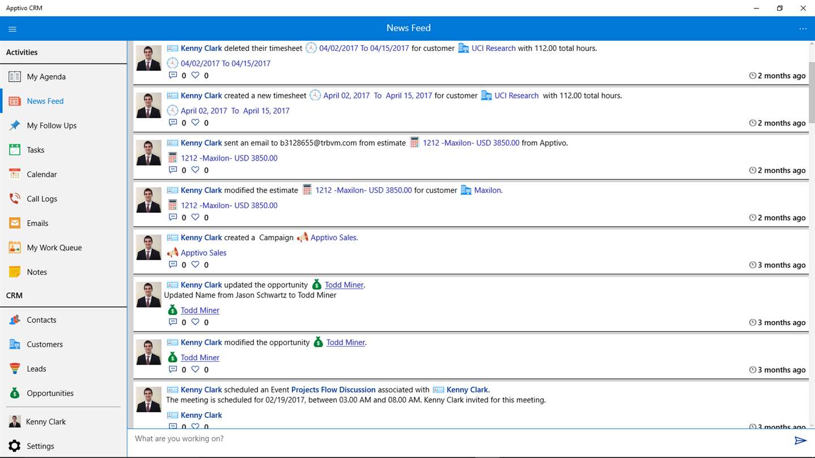Click the Contacts people icon

click(15, 320)
